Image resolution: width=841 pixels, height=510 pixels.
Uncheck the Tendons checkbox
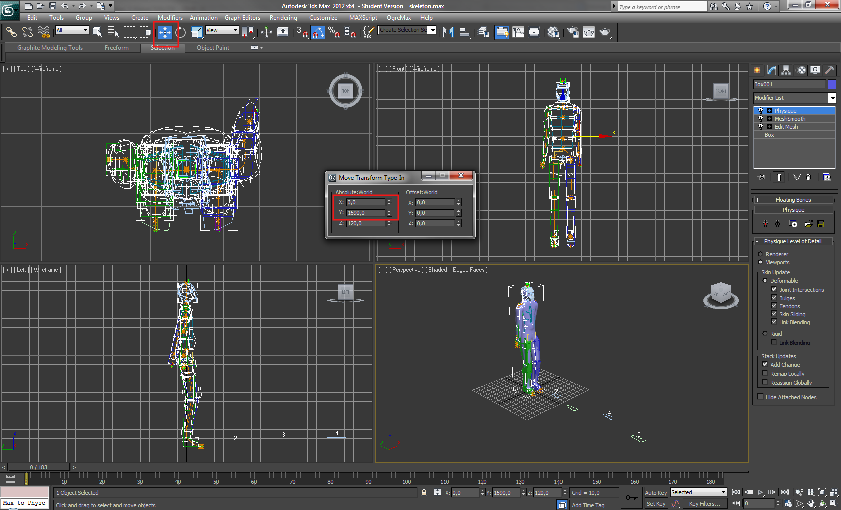click(774, 306)
